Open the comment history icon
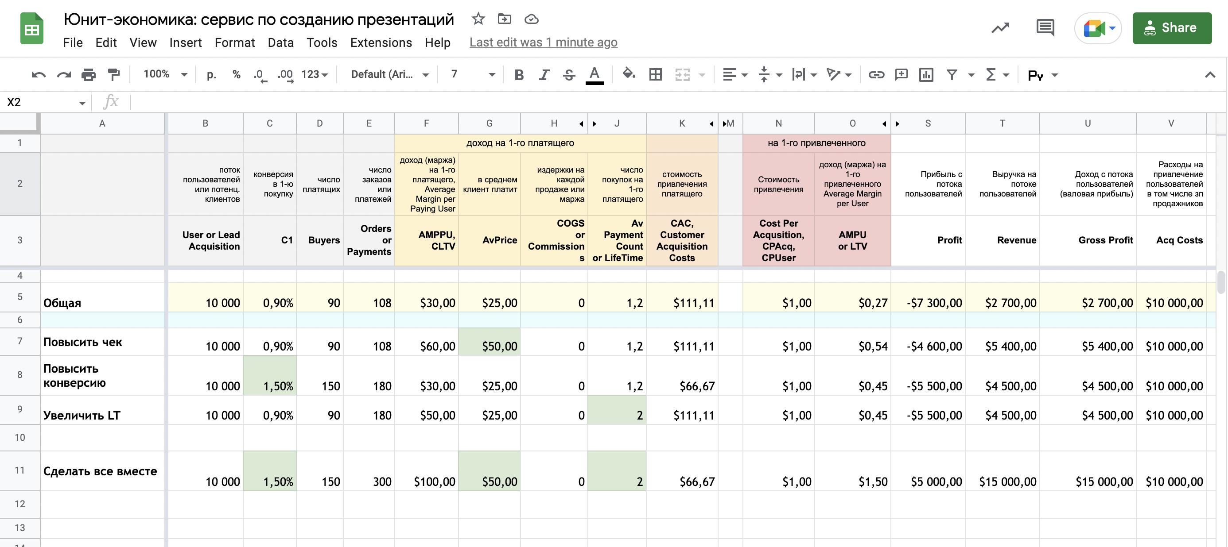The image size is (1228, 547). 1045,27
